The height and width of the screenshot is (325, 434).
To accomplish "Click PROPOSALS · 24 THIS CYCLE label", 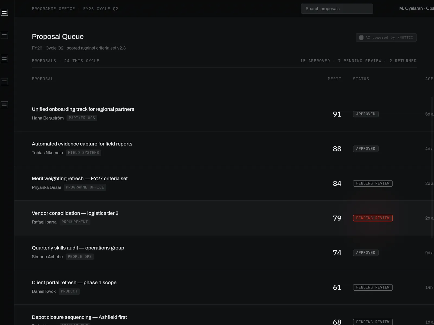I will [x=65, y=61].
